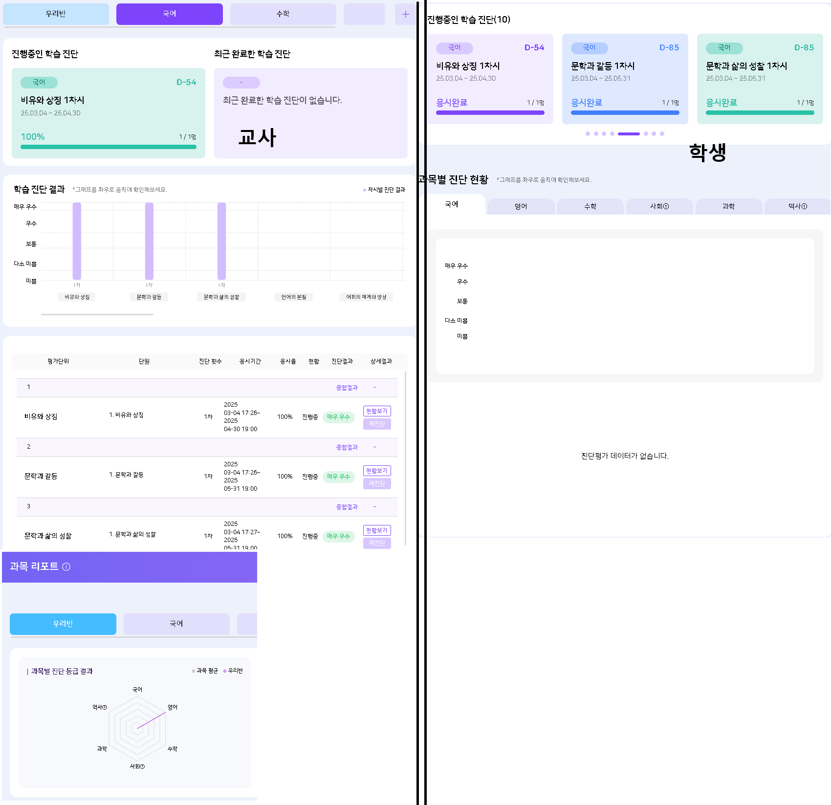Image resolution: width=831 pixels, height=805 pixels.
Task: Open the 종합결과 link in table row 1
Action: point(347,388)
